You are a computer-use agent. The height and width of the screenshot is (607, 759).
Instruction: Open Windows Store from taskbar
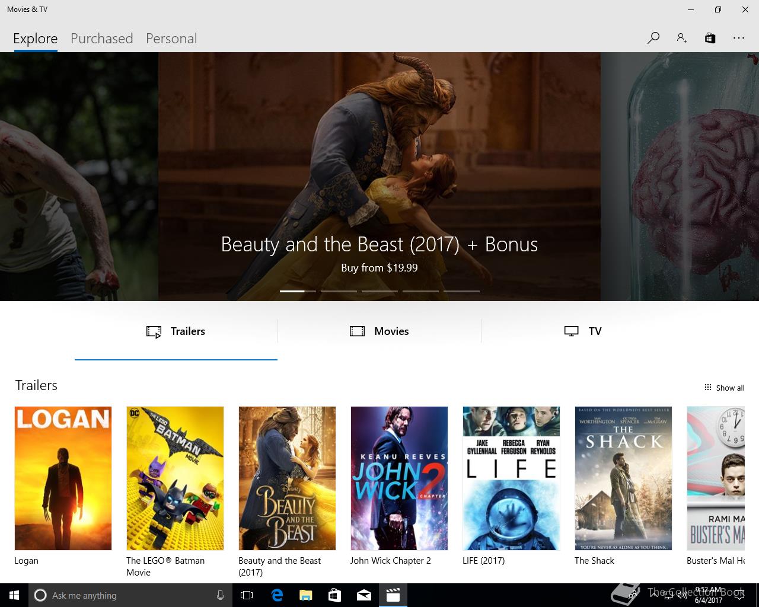(x=334, y=595)
